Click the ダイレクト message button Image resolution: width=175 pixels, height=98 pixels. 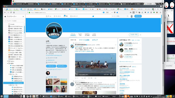point(62,66)
